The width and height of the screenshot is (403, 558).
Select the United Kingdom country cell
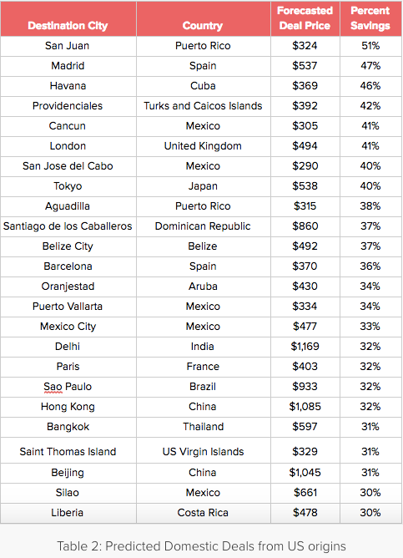(203, 146)
